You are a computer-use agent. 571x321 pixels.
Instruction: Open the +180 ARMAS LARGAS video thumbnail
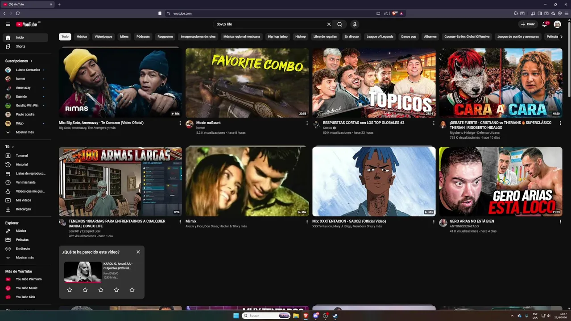(120, 181)
